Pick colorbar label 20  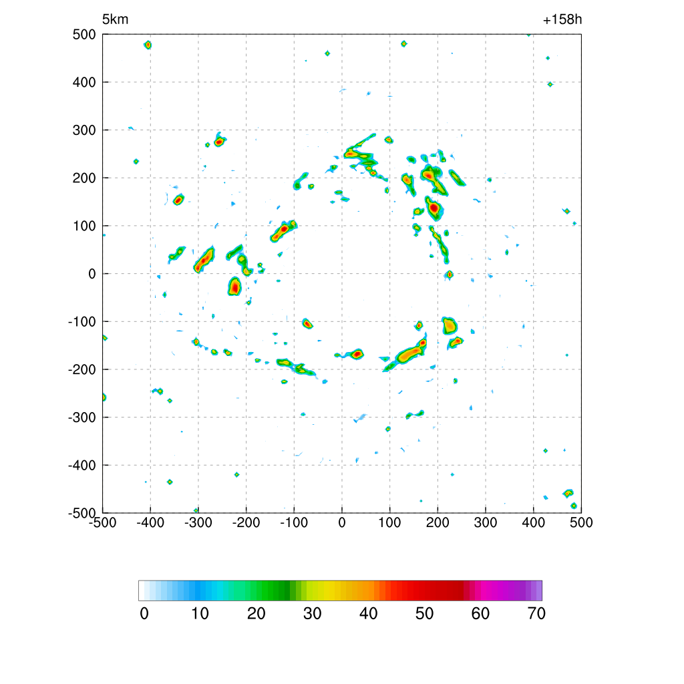click(256, 614)
